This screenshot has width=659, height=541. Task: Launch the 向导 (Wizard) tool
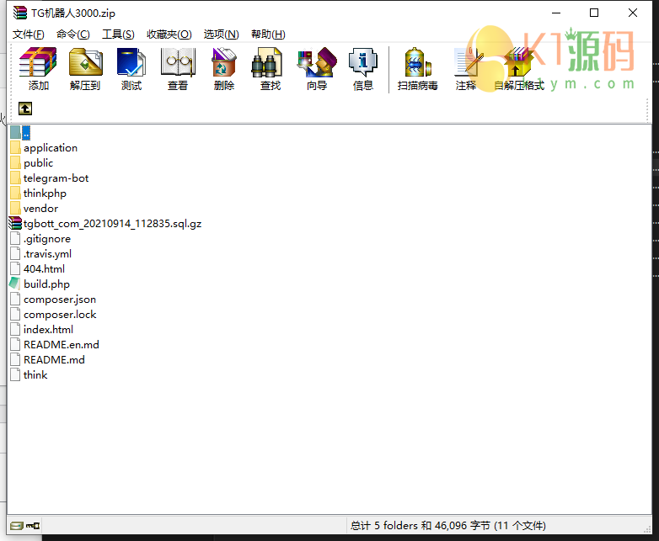tap(317, 62)
